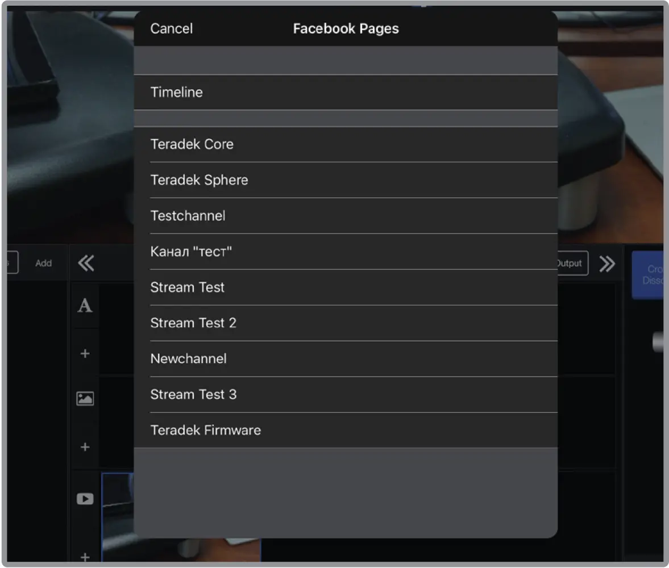Screen dimensions: 669x568
Task: Select the Newchannel page
Action: (x=346, y=358)
